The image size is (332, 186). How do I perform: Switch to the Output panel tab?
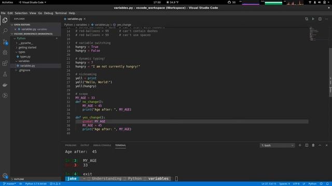click(85, 145)
